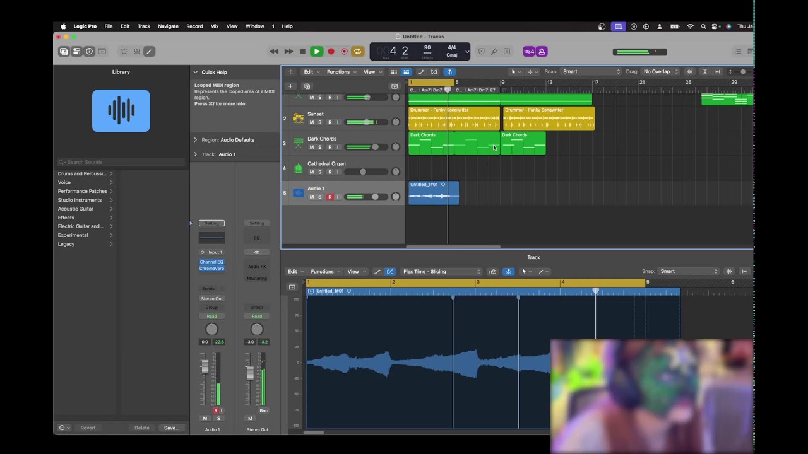808x454 pixels.
Task: Click the green Play button
Action: tap(317, 52)
